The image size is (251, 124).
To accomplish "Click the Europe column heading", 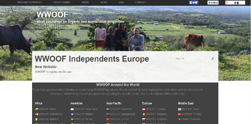I will [147, 104].
